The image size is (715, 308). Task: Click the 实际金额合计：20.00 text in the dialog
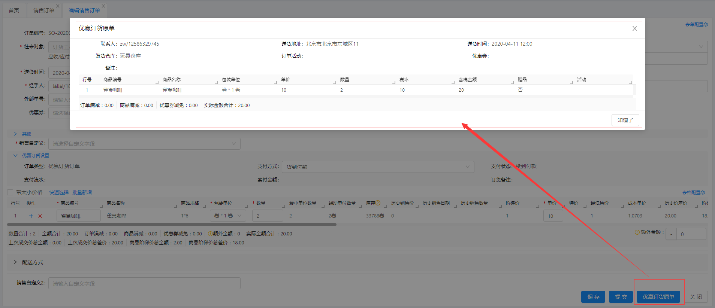point(227,106)
